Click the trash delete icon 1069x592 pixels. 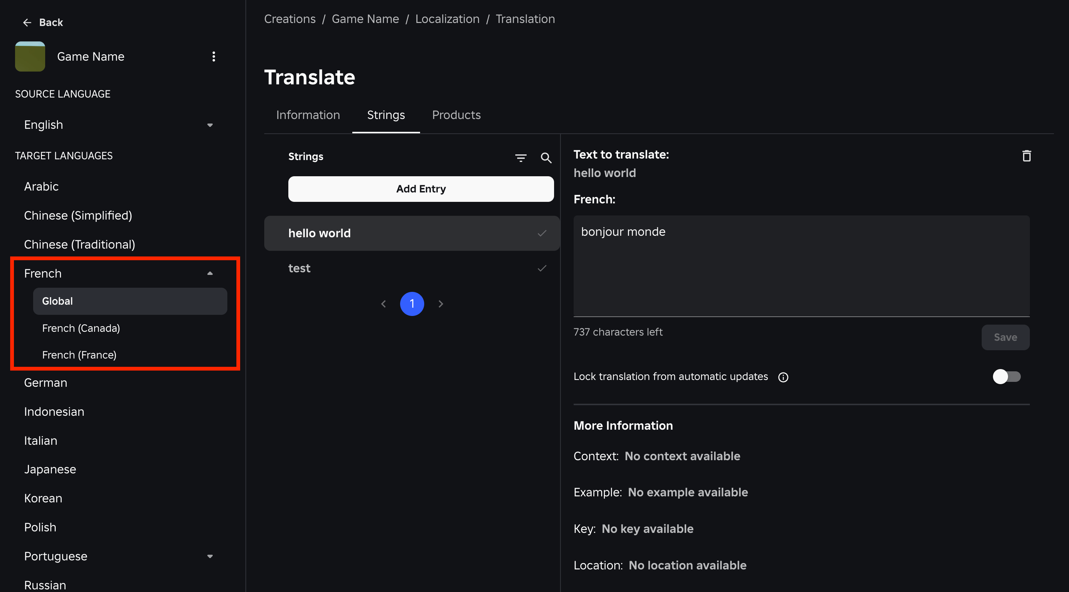tap(1026, 156)
